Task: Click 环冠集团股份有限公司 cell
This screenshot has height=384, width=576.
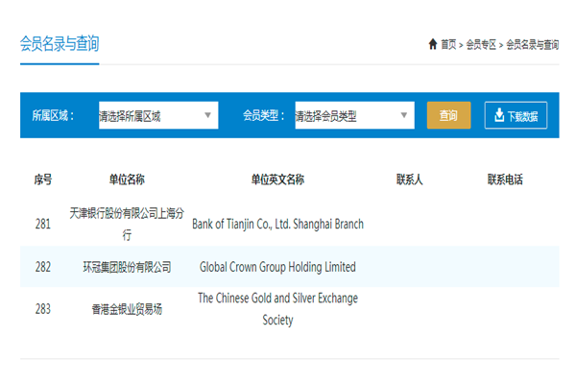Action: 127,267
